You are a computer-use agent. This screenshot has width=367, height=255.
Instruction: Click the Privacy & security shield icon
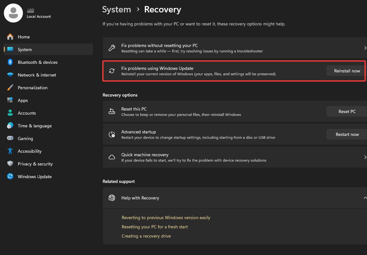point(10,164)
